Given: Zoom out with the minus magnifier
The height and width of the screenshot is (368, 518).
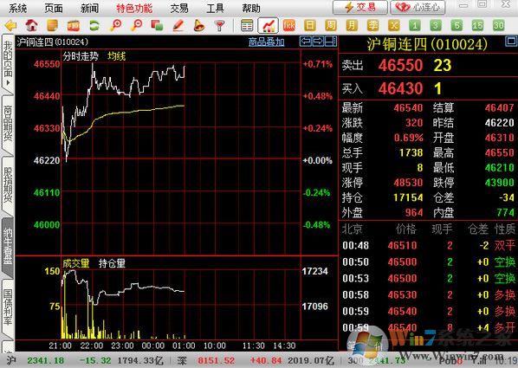Looking at the screenshot, I should point(137,25).
